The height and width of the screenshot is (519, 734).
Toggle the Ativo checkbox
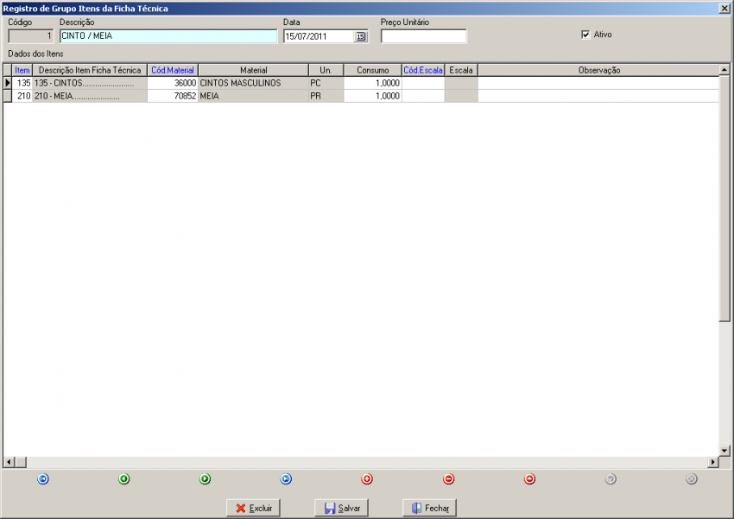pyautogui.click(x=585, y=35)
